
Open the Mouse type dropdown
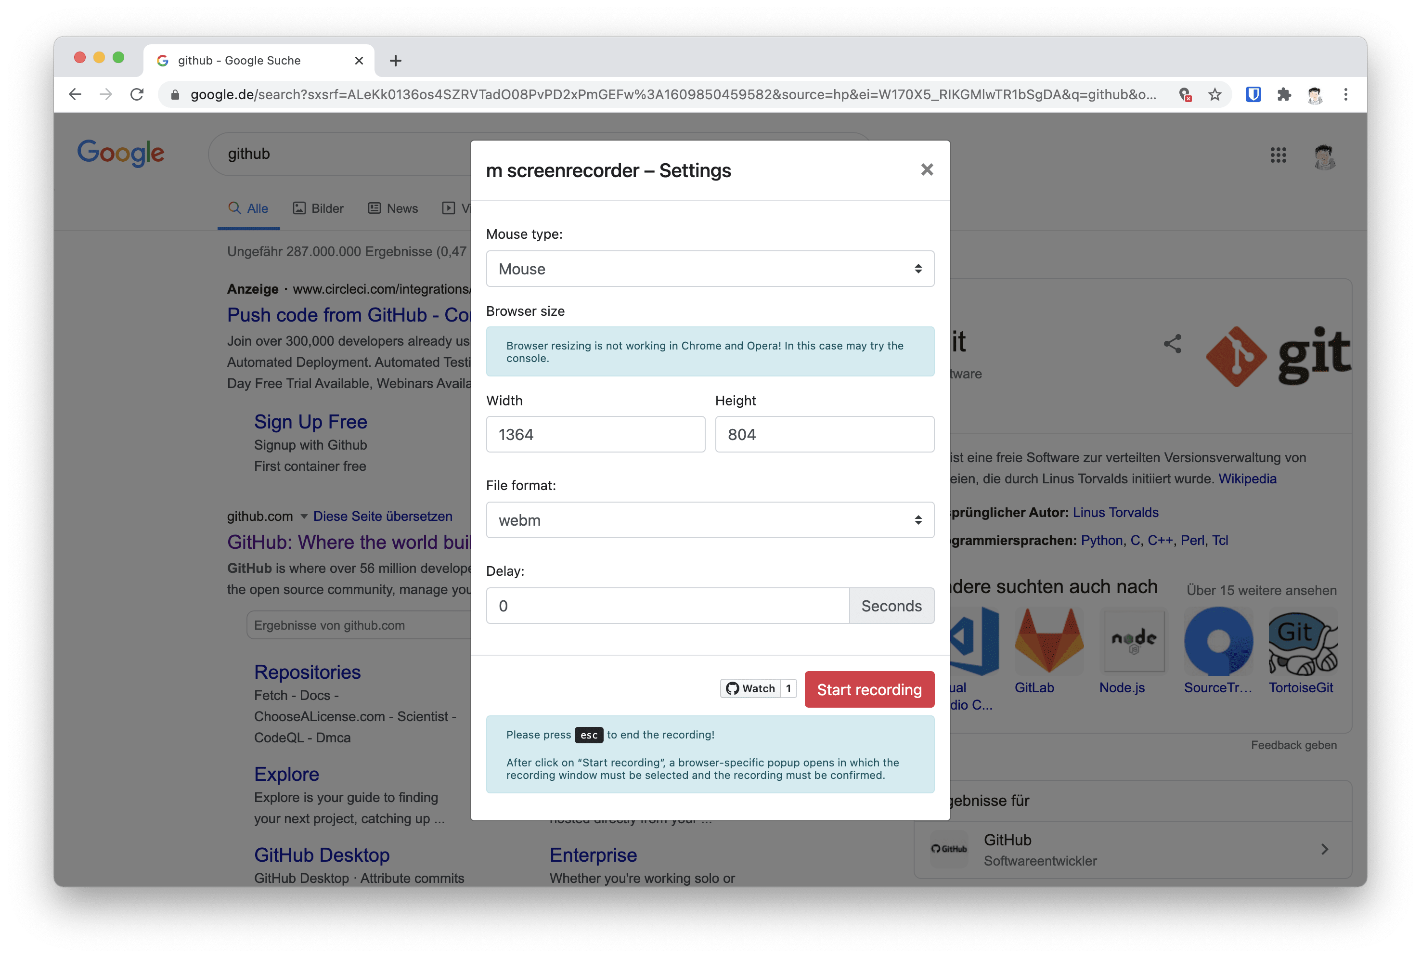[710, 268]
